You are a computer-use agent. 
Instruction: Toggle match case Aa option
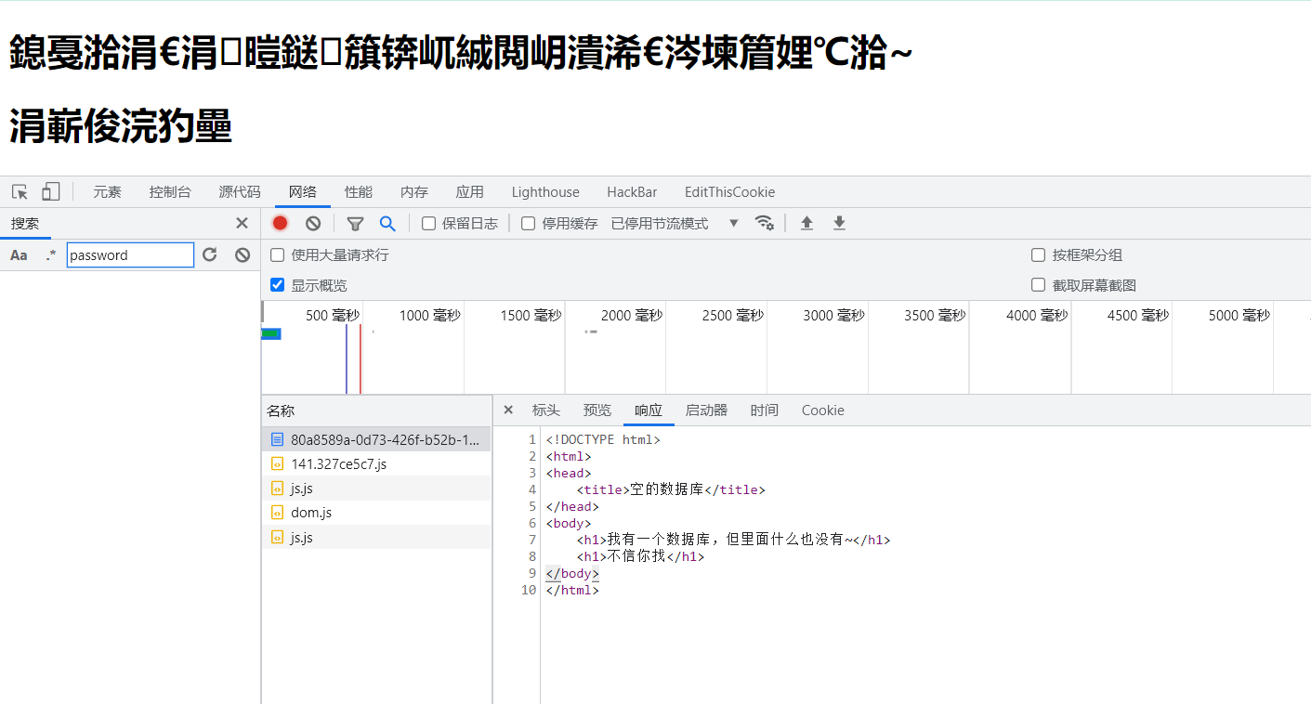click(19, 254)
